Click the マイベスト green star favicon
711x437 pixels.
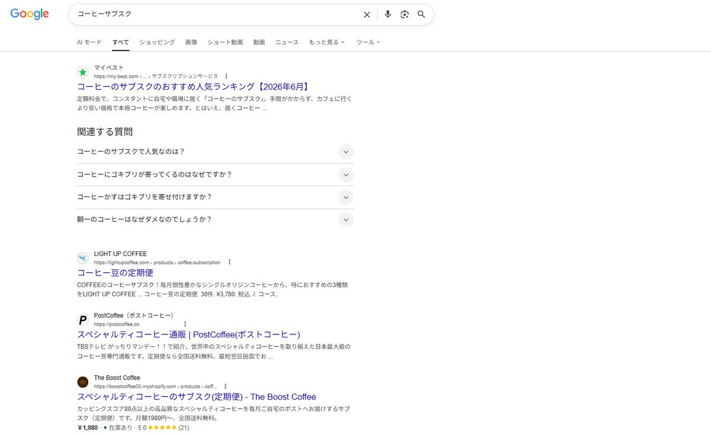(x=83, y=72)
